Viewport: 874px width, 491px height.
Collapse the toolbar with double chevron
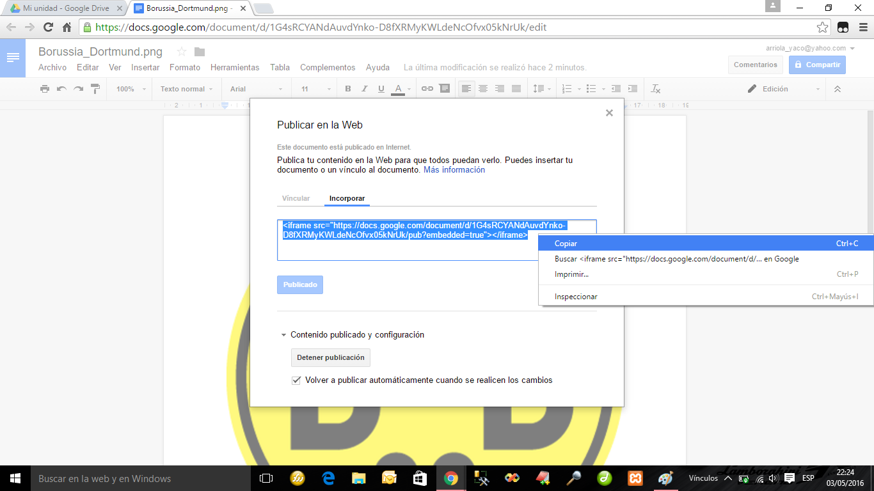(x=838, y=89)
